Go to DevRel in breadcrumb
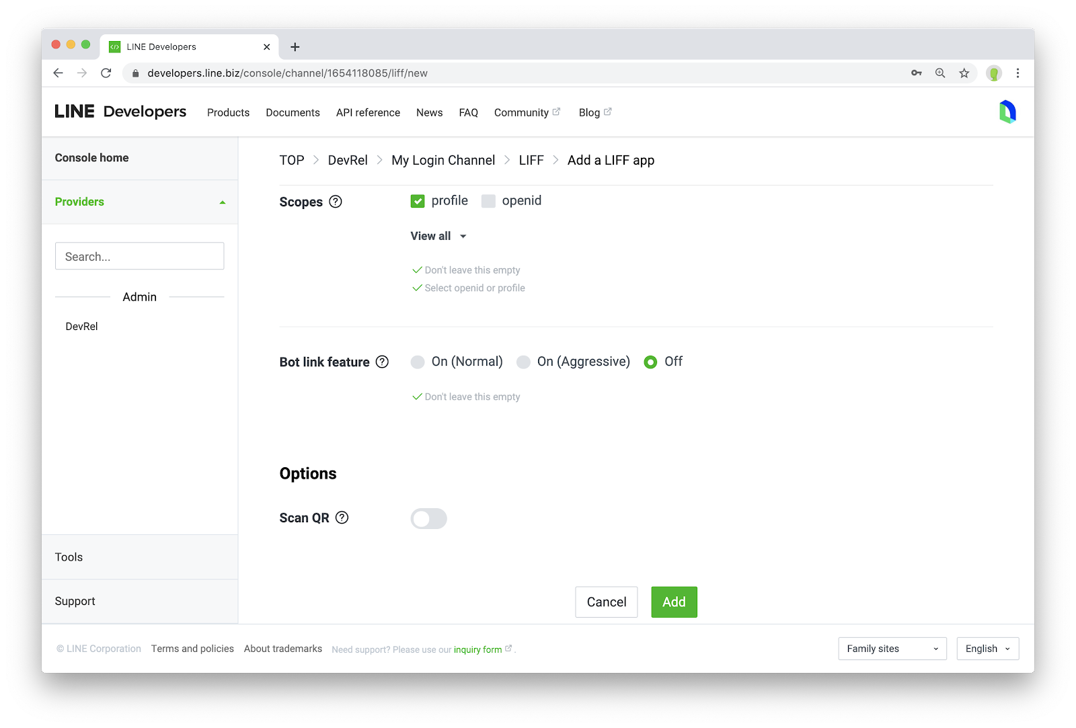1076x728 pixels. coord(348,160)
